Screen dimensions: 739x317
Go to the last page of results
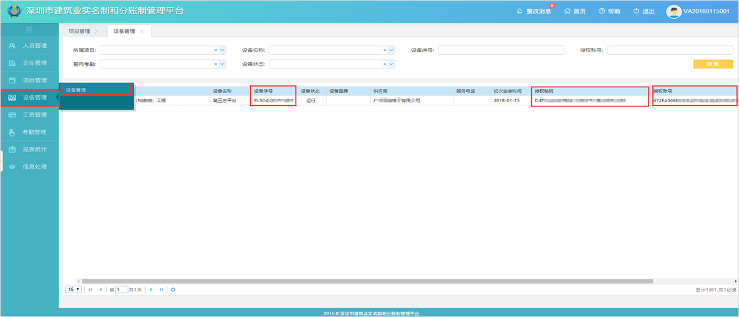pyautogui.click(x=162, y=290)
